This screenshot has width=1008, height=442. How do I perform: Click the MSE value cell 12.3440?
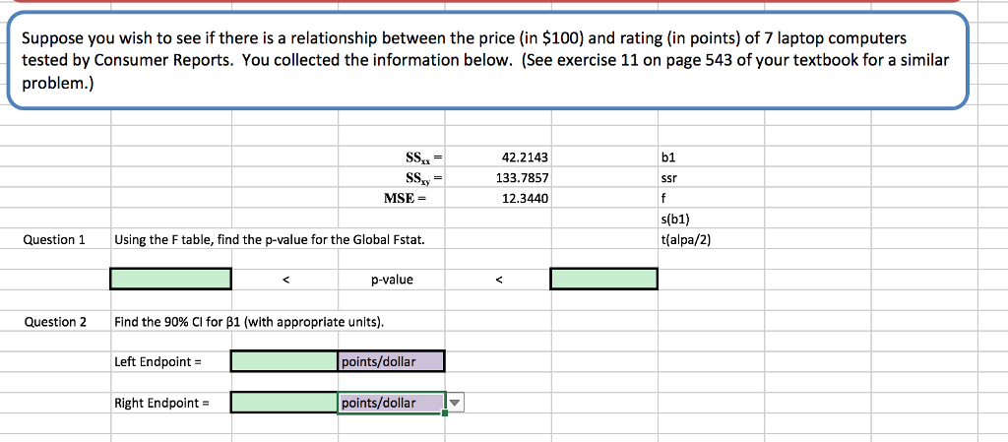524,199
